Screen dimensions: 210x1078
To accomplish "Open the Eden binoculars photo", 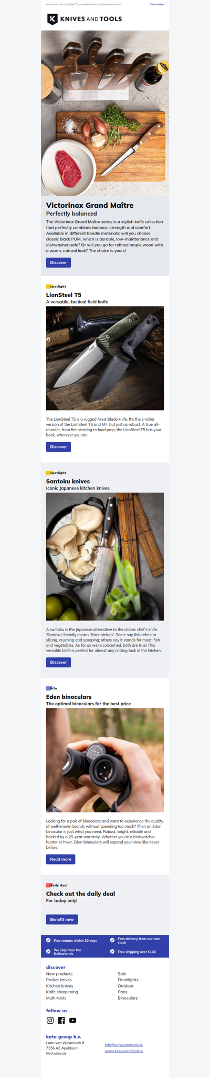I will [x=105, y=760].
